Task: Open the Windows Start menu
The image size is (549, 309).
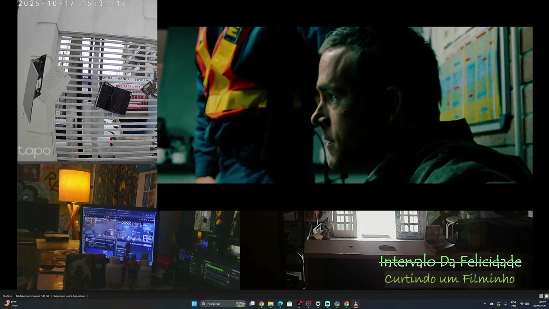Action: [194, 304]
